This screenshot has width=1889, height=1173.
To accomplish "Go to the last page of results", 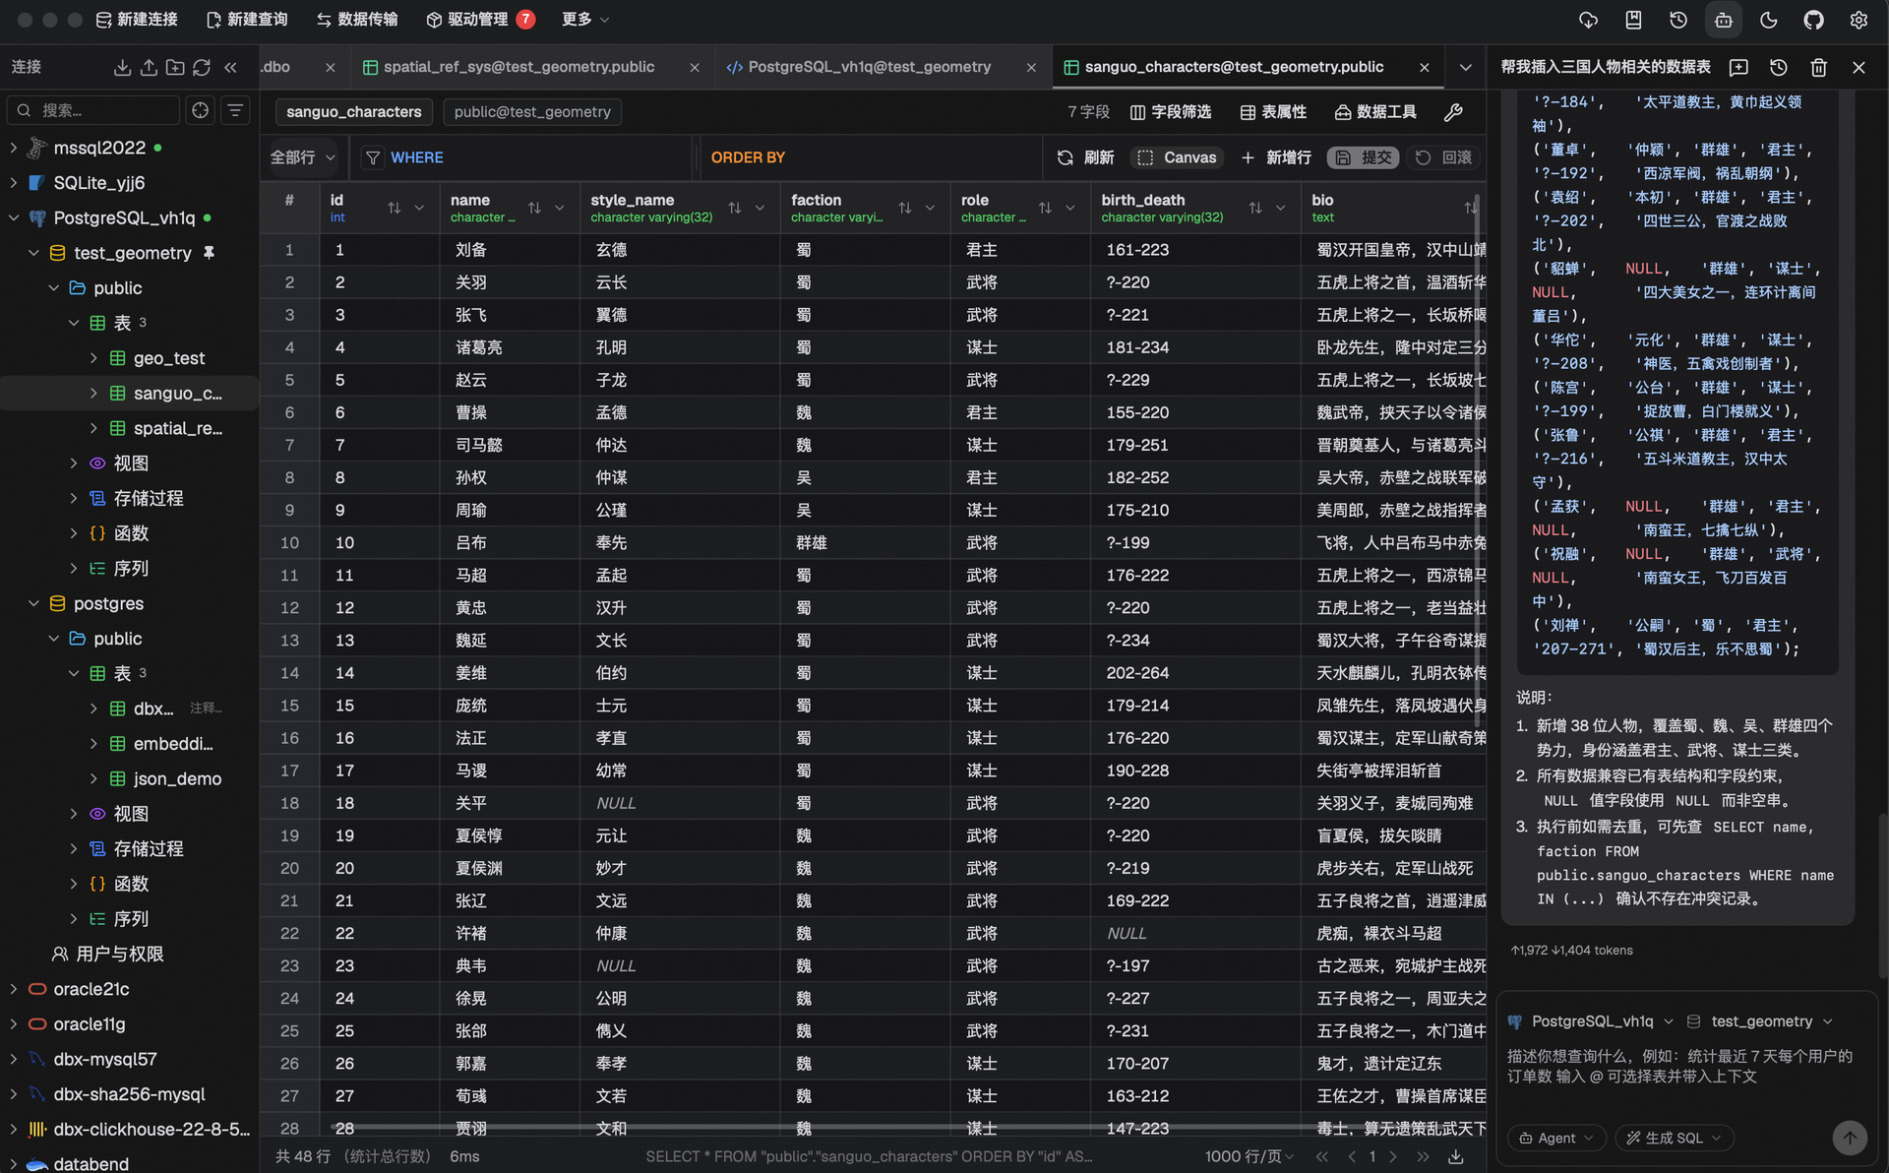I will point(1423,1156).
